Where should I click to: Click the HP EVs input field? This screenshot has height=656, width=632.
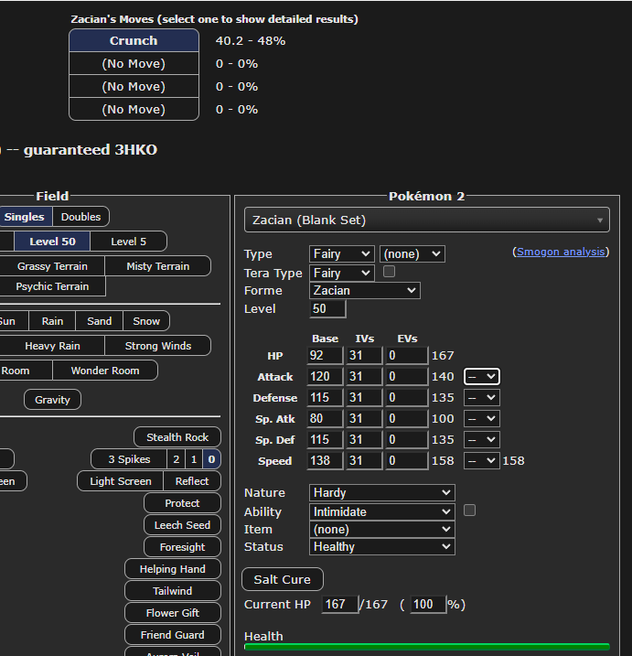click(406, 355)
